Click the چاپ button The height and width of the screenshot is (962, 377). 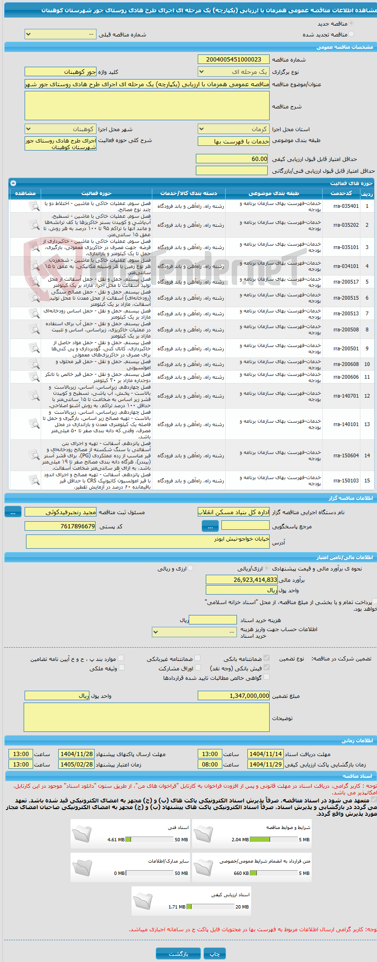[x=215, y=953]
